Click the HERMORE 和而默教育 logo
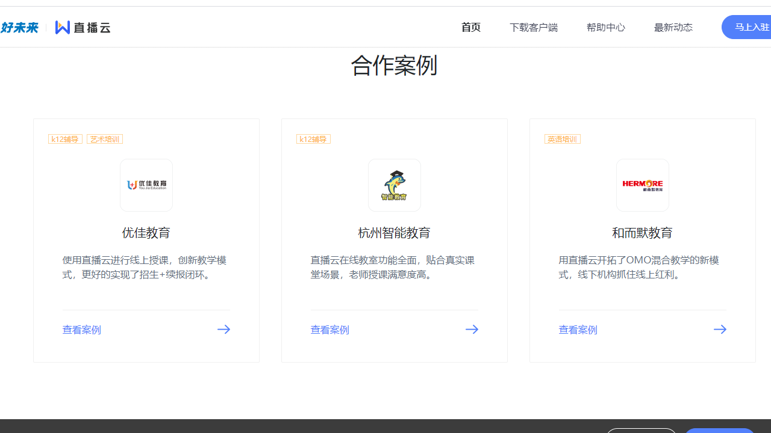 tap(643, 185)
